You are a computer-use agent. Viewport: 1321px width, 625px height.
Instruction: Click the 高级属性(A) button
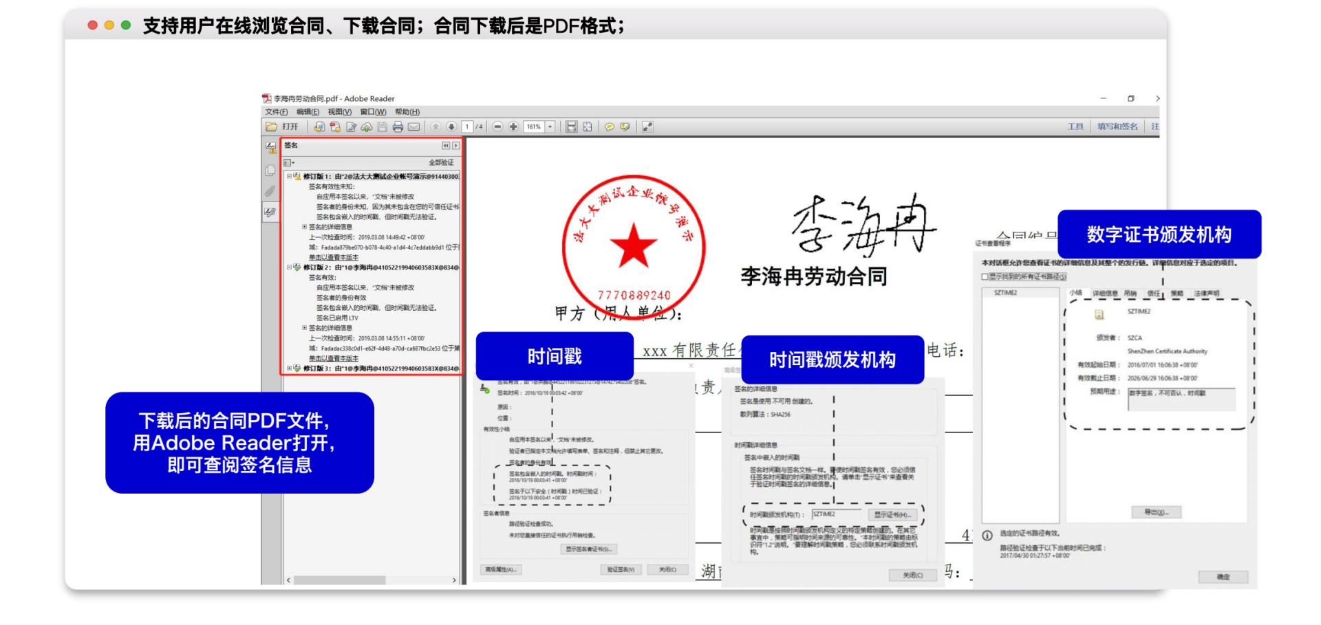coord(501,569)
